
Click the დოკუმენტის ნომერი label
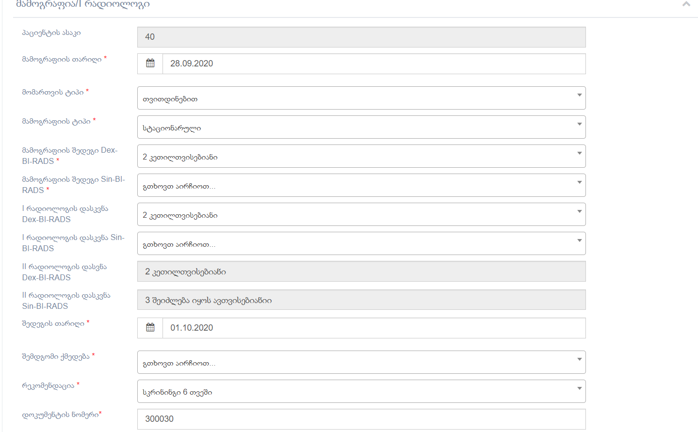pyautogui.click(x=61, y=415)
